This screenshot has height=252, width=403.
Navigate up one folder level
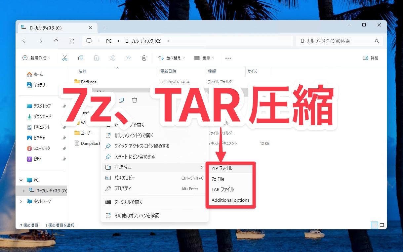[x=56, y=41]
